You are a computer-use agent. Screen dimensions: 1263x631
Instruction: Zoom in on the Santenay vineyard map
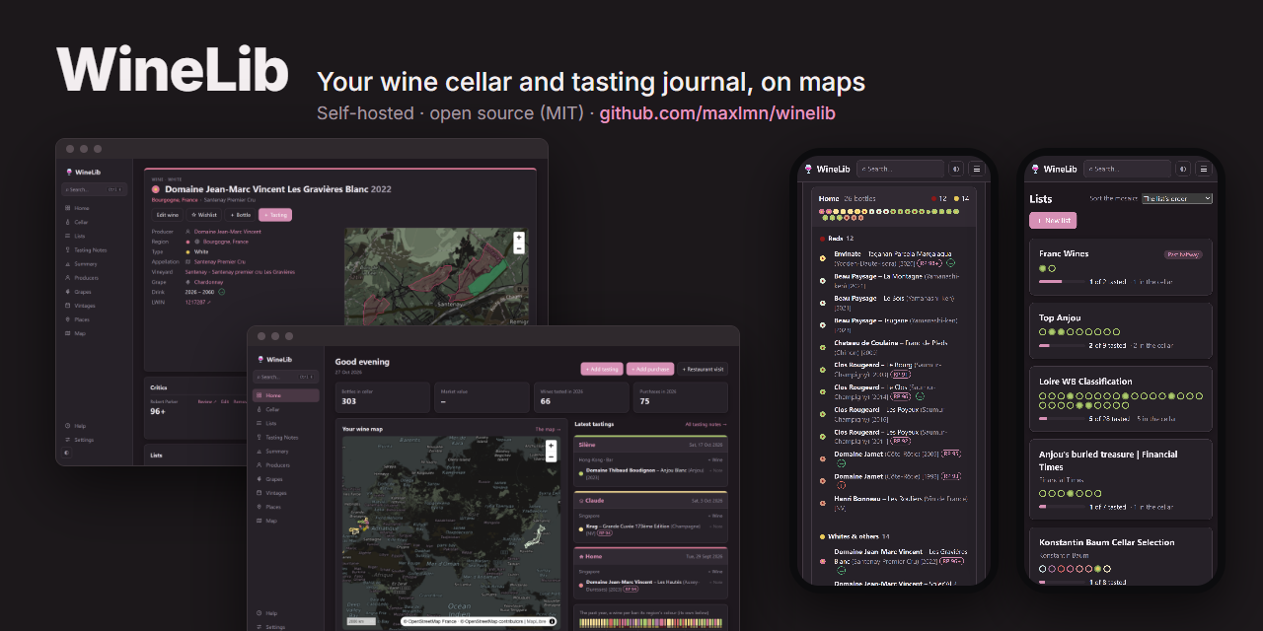point(519,238)
